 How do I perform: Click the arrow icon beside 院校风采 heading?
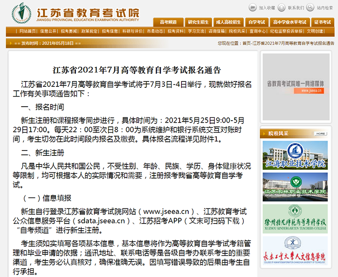tap(264, 134)
